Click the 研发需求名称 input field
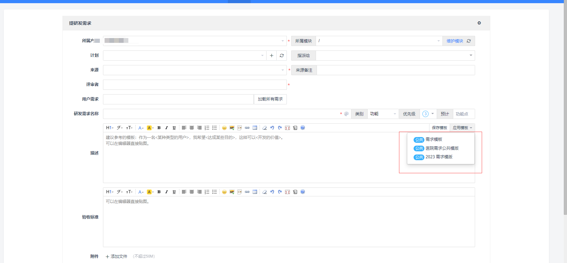Image resolution: width=567 pixels, height=263 pixels. coord(221,114)
